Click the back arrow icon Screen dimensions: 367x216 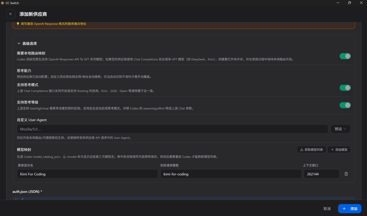(11, 14)
